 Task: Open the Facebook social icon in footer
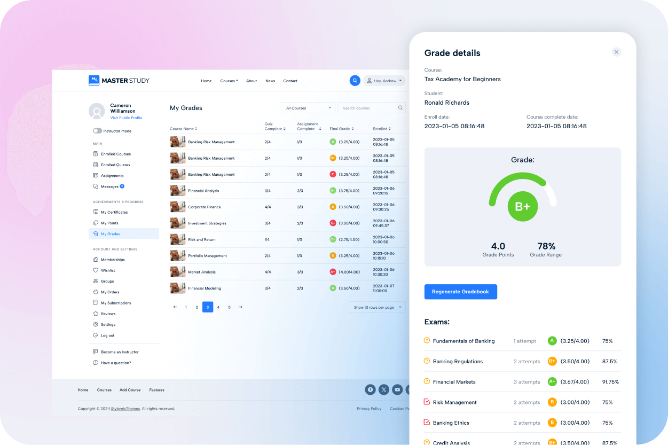370,389
